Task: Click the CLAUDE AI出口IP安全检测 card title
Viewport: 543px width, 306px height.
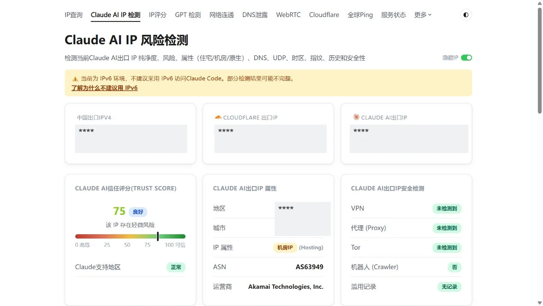Action: click(x=388, y=188)
